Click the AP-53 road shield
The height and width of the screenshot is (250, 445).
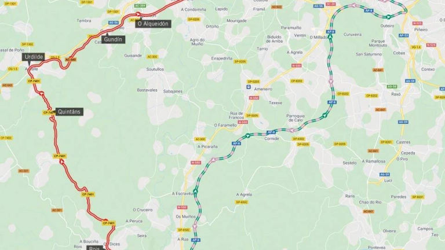(403, 35)
